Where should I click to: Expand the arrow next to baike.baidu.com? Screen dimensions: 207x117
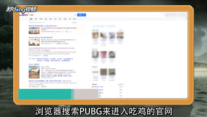click(54, 78)
